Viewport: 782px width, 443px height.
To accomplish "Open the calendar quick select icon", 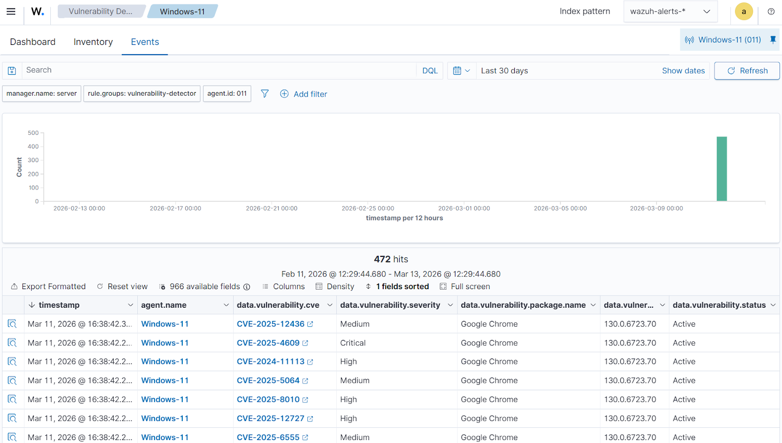I will tap(460, 70).
